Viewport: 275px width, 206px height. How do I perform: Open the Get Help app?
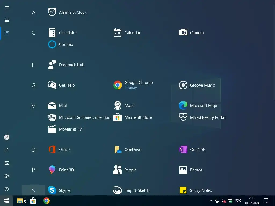click(61, 85)
